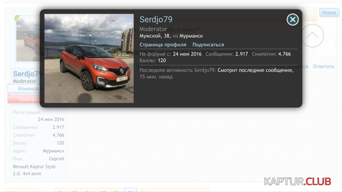The height and width of the screenshot is (192, 342).
Task: Open Страница профиля link in popup
Action: [x=163, y=45]
